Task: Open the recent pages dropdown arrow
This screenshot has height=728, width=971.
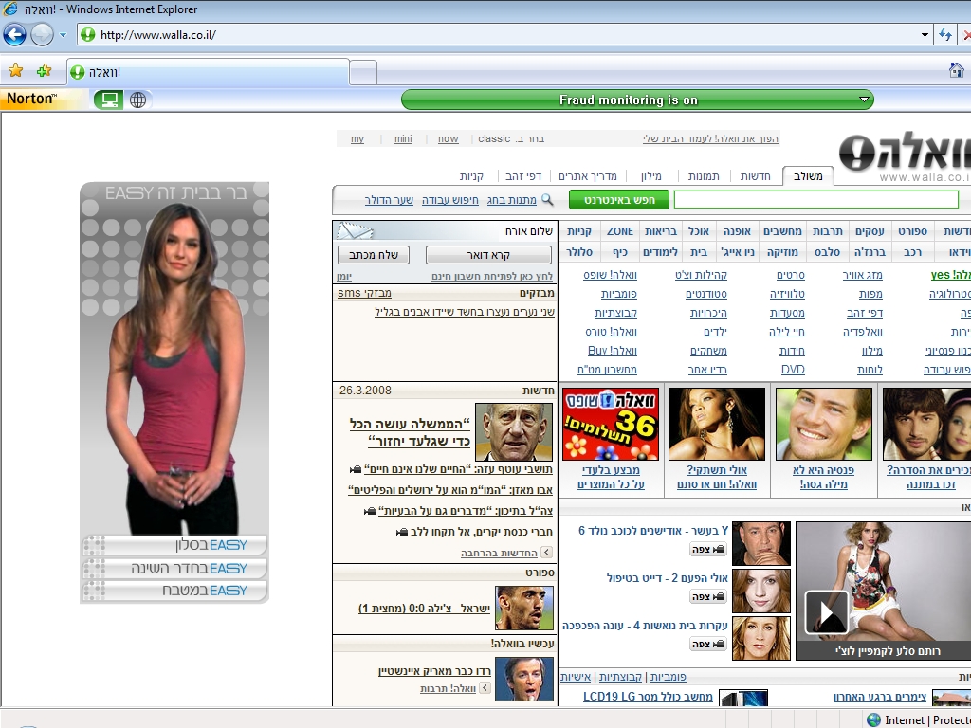Action: click(x=63, y=35)
